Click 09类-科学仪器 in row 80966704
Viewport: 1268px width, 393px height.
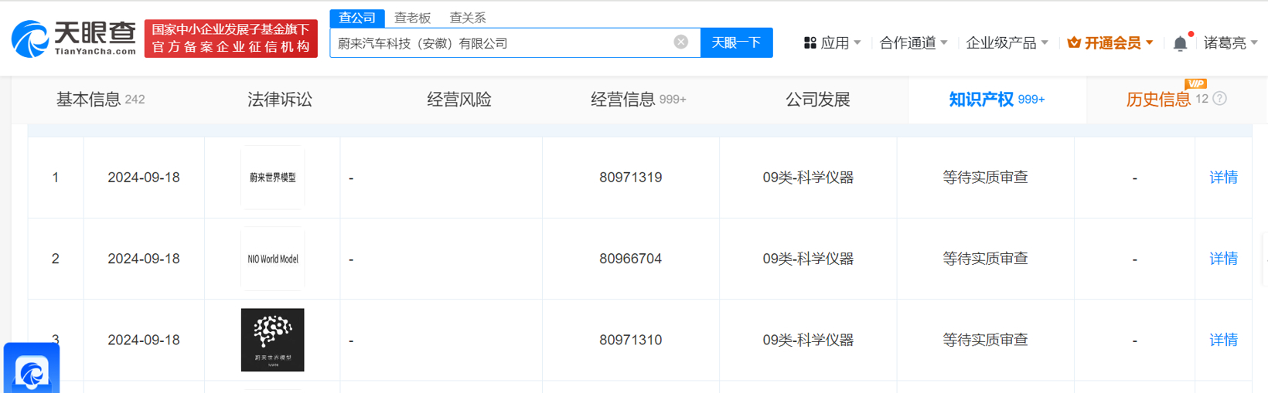click(808, 259)
